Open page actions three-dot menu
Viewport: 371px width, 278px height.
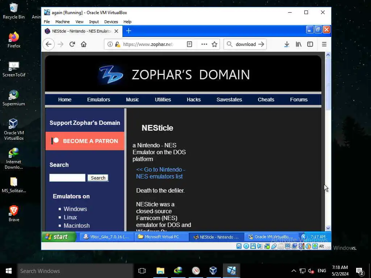(204, 44)
